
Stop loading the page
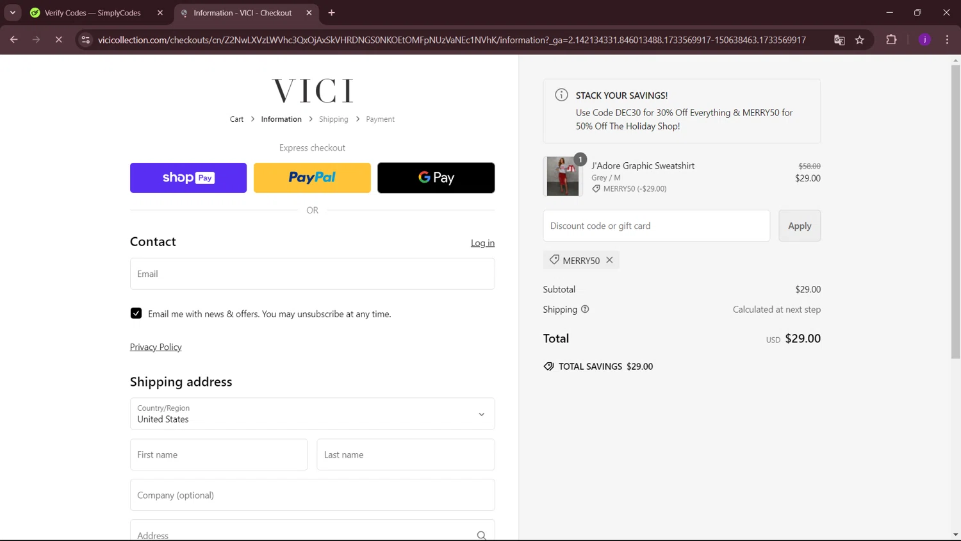[58, 40]
